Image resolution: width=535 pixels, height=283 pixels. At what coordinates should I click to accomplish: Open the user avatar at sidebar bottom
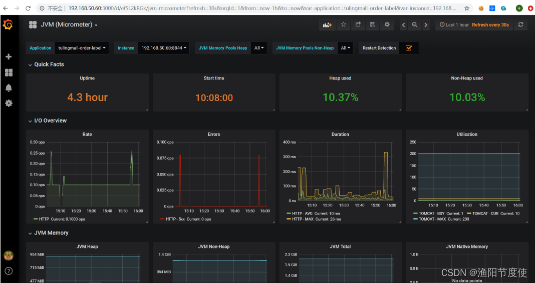coord(9,255)
